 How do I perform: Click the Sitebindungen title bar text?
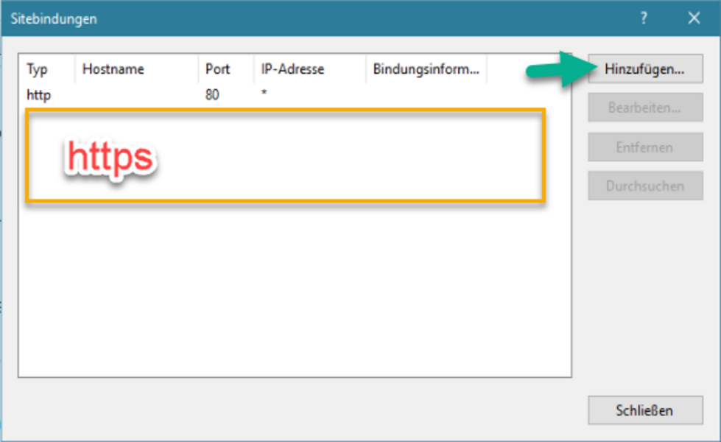point(54,19)
